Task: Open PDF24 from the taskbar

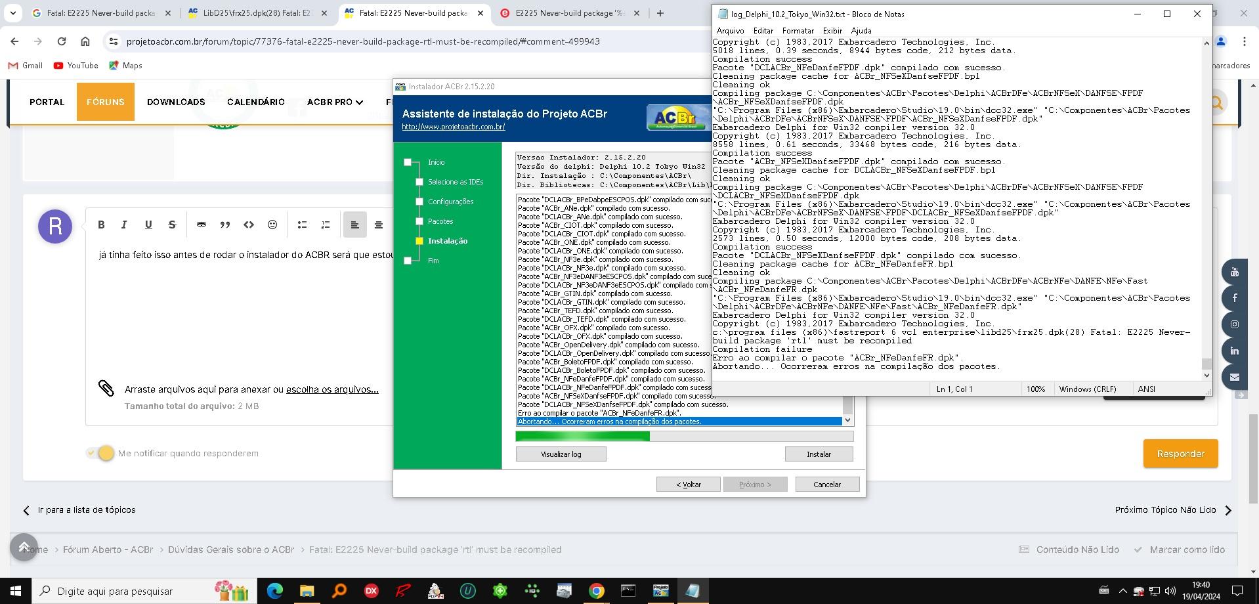Action: 436,591
